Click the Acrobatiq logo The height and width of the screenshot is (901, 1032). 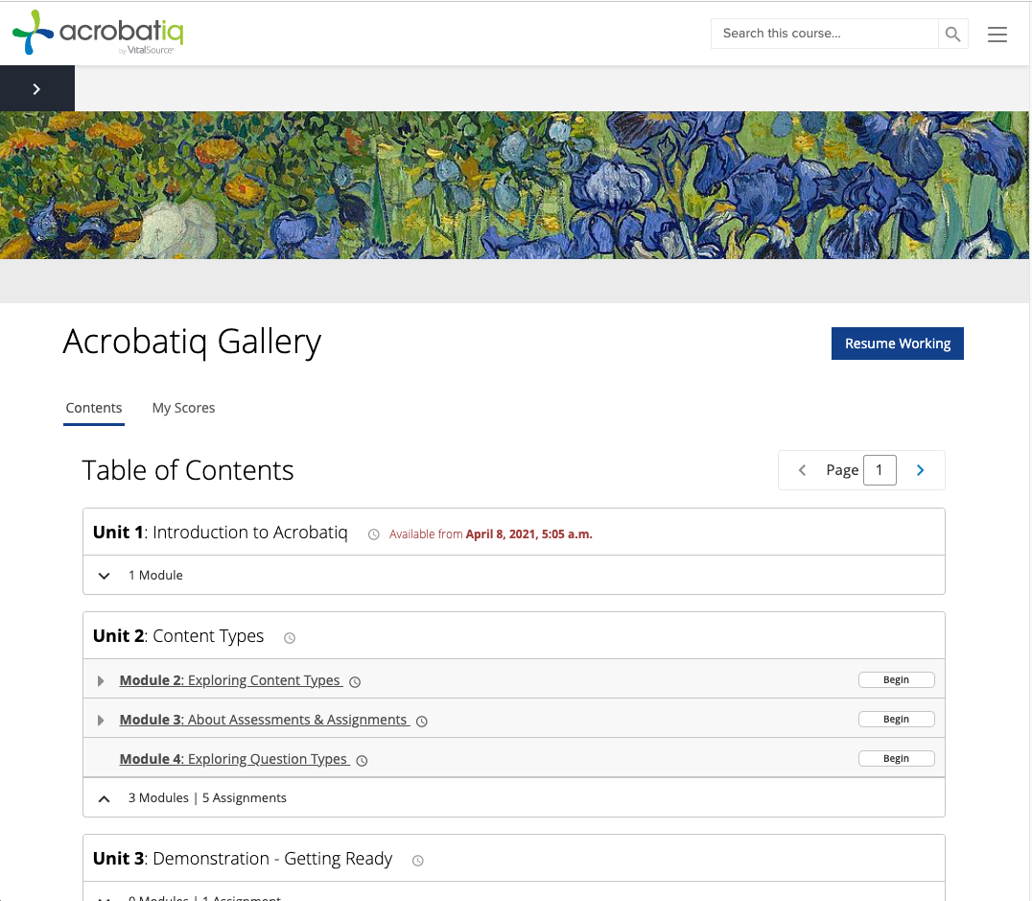coord(96,33)
